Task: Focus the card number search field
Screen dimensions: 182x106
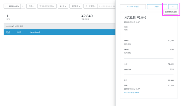Action: (107, 6)
